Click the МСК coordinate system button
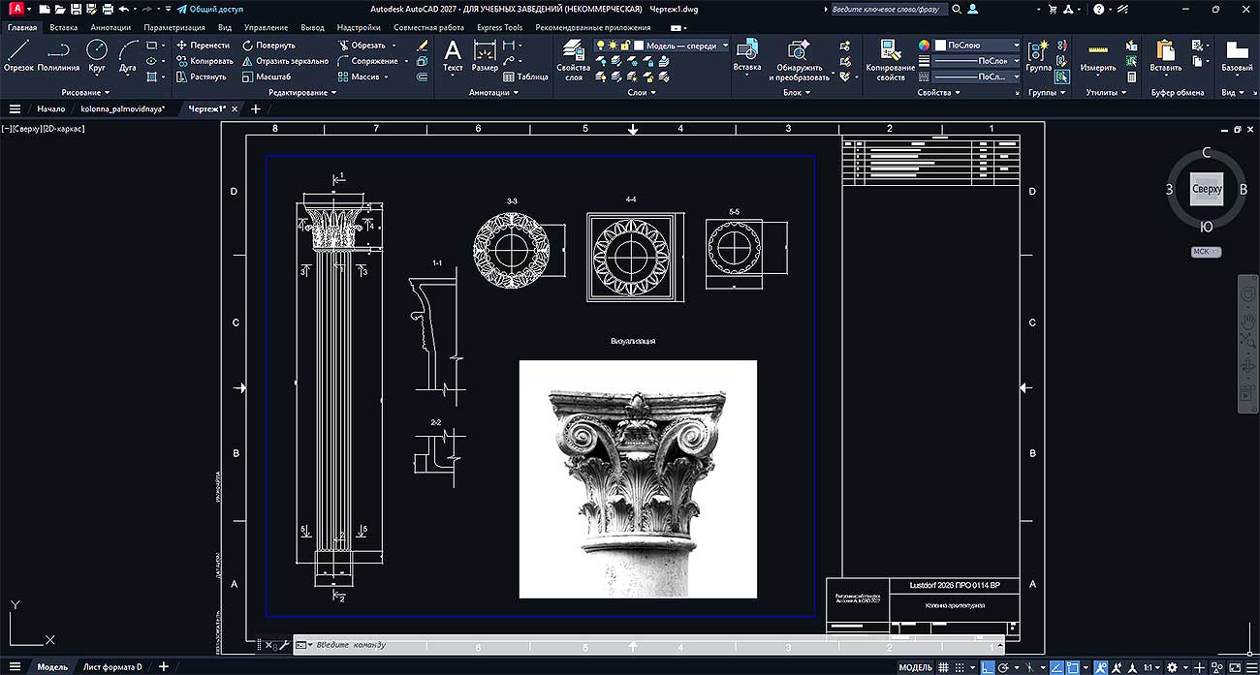 pyautogui.click(x=1205, y=252)
